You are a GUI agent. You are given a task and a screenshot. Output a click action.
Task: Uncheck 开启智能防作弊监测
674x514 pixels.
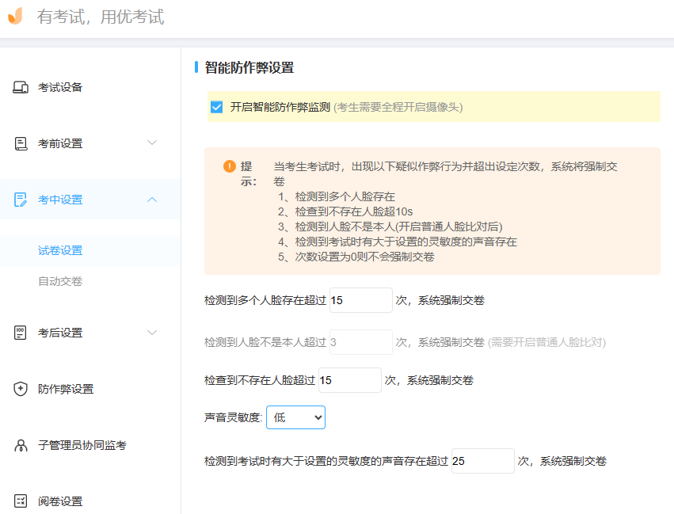pyautogui.click(x=215, y=106)
